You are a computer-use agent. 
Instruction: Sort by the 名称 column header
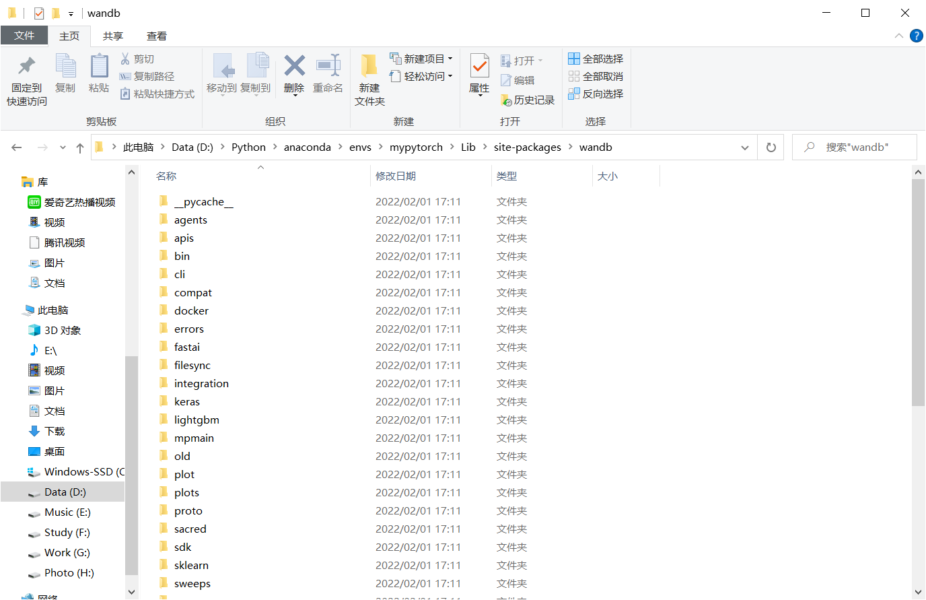coord(166,176)
